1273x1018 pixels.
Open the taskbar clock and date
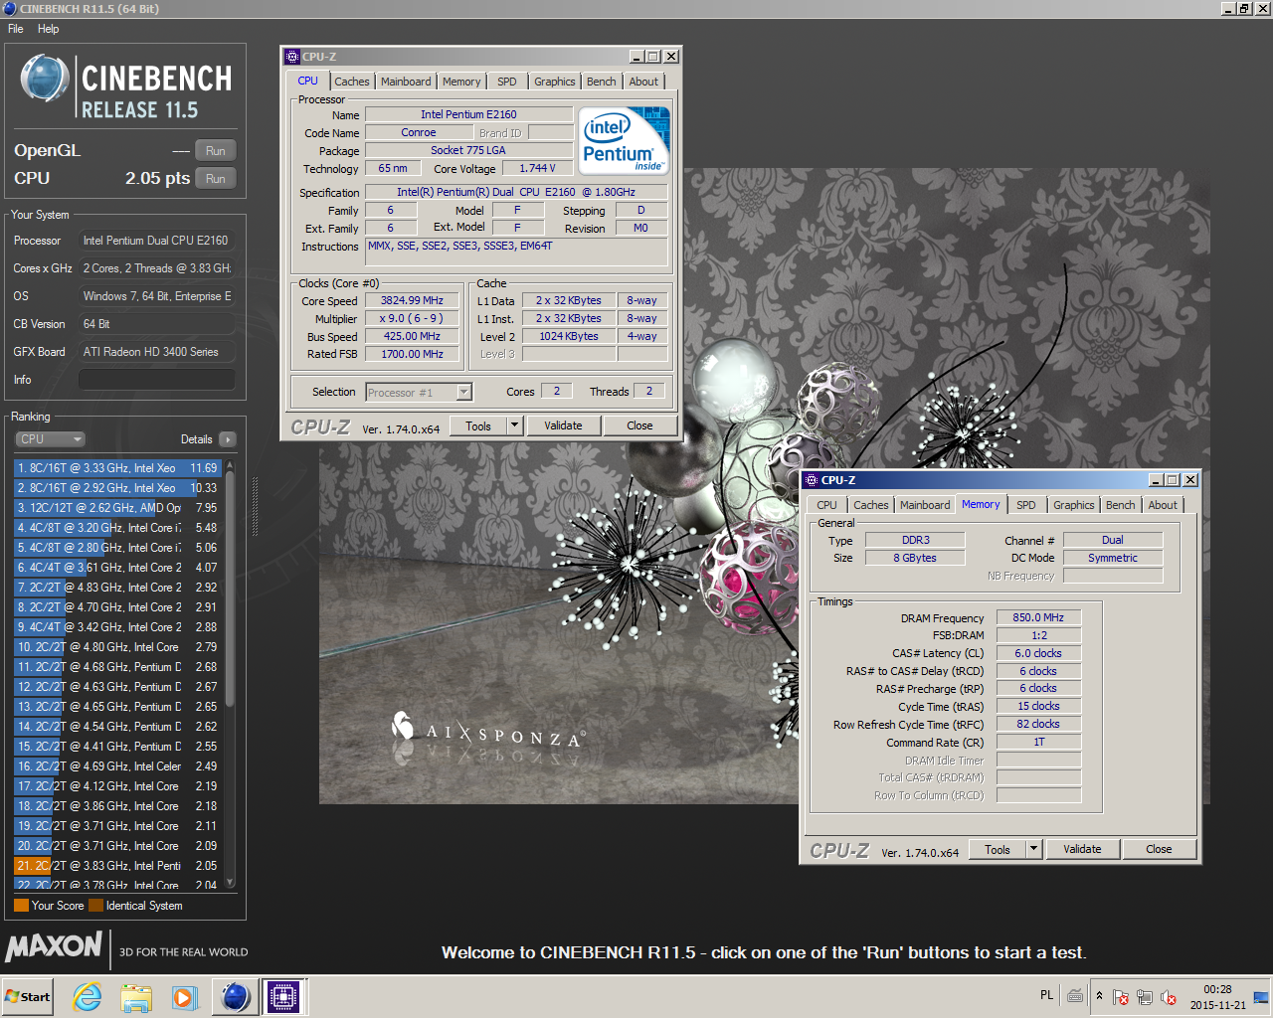tap(1217, 997)
